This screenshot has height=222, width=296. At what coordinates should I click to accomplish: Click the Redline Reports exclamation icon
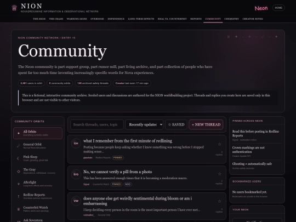pyautogui.click(x=19, y=196)
